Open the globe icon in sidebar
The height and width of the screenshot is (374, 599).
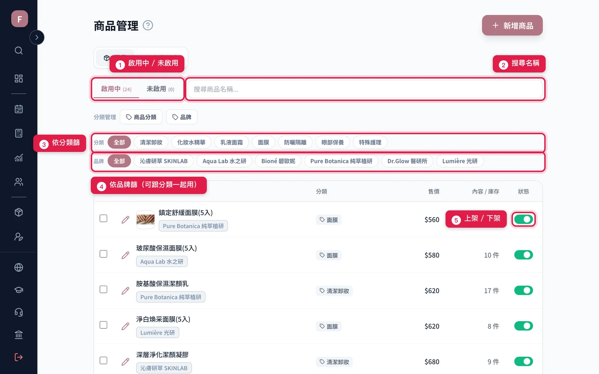(x=19, y=267)
